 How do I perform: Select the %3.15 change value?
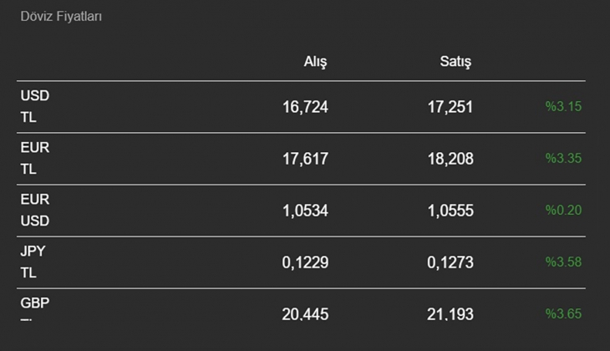pyautogui.click(x=562, y=106)
